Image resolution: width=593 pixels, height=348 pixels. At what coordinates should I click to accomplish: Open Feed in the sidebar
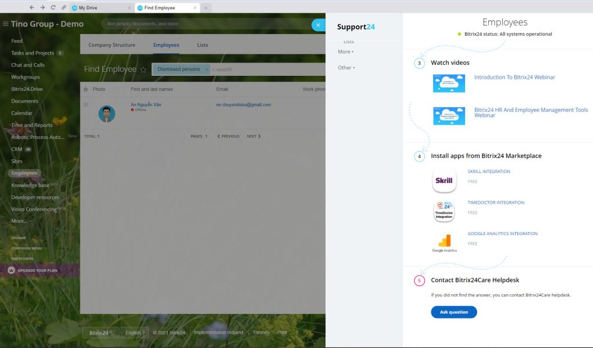pyautogui.click(x=17, y=41)
